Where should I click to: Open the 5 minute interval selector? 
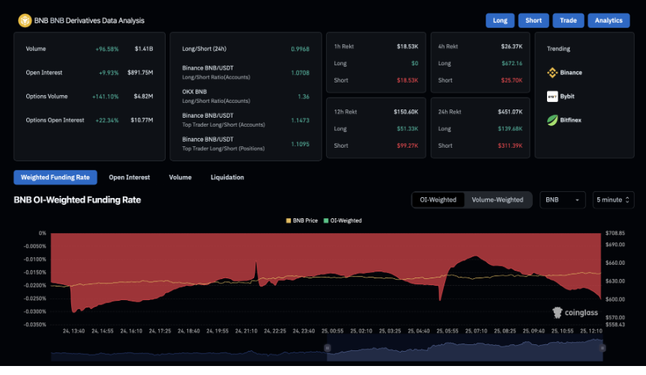tap(613, 199)
